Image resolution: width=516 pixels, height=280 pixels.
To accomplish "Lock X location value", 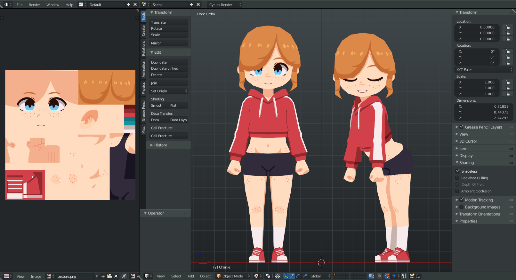I will click(508, 27).
